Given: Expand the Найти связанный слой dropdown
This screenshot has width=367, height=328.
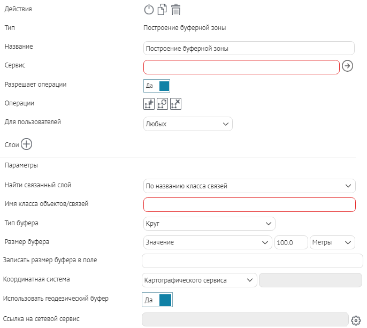Looking at the screenshot, I should point(249,186).
